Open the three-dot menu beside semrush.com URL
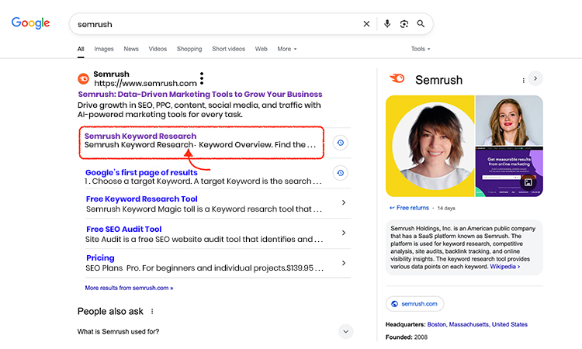 click(202, 78)
